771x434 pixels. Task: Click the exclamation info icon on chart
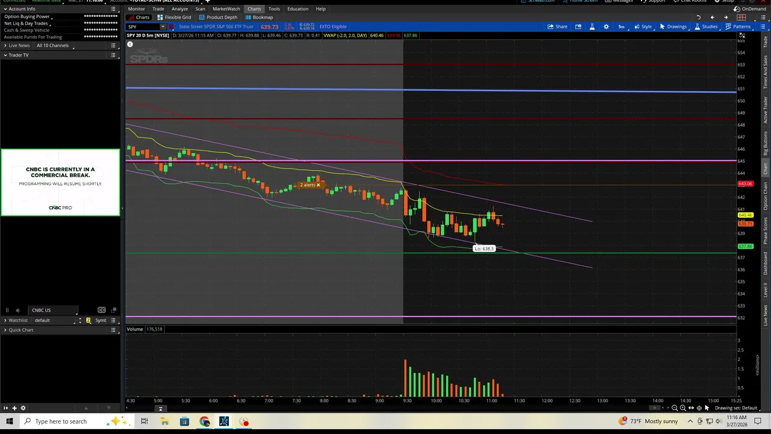130,44
